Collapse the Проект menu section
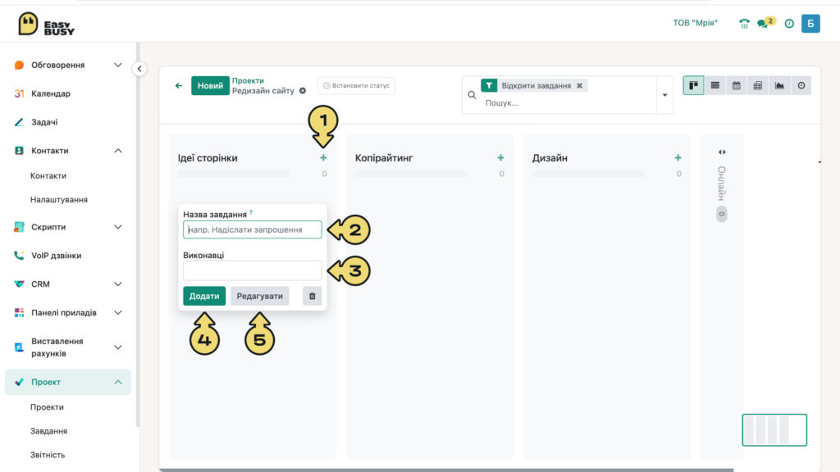Screen dimensions: 840x472 pos(118,382)
